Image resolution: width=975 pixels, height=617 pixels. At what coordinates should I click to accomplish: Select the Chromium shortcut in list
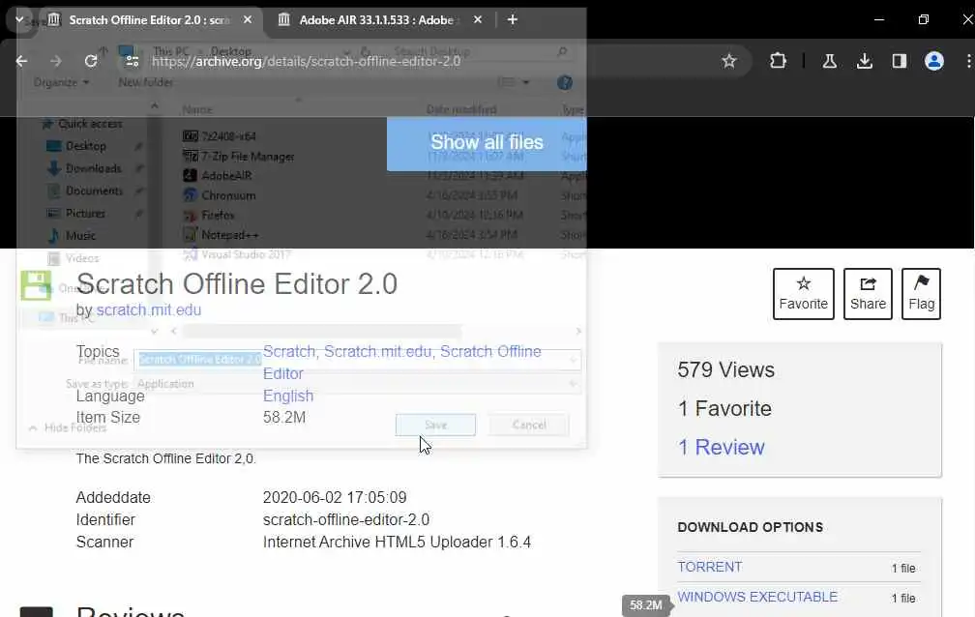(220, 195)
